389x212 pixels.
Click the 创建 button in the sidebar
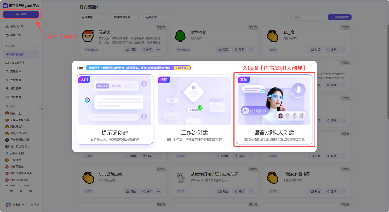pyautogui.click(x=21, y=14)
